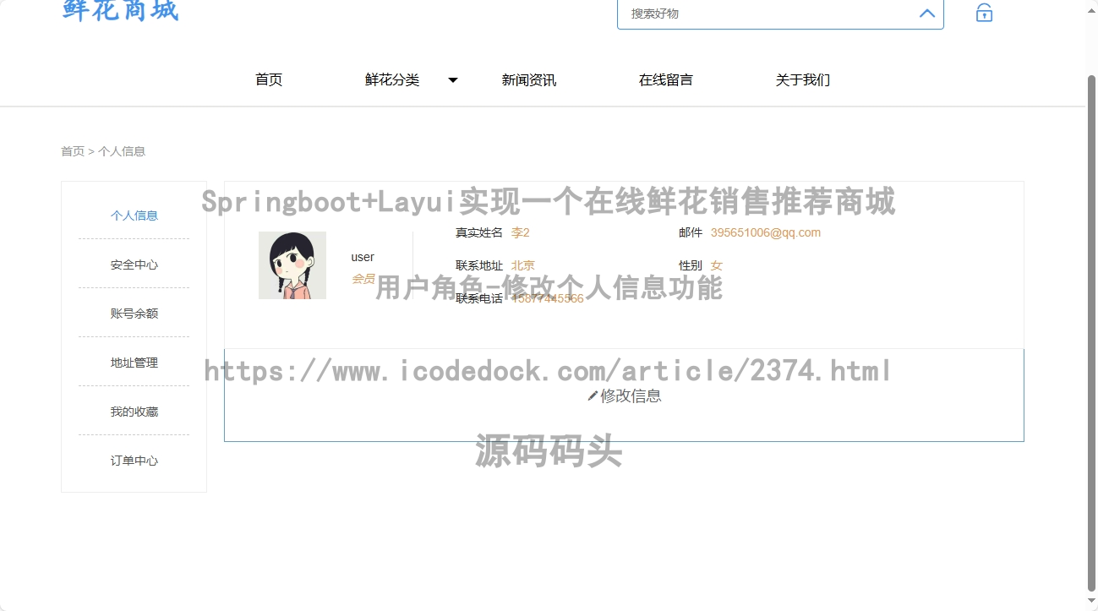The width and height of the screenshot is (1098, 611).
Task: Select 个人信息 in the sidebar
Action: click(x=134, y=215)
